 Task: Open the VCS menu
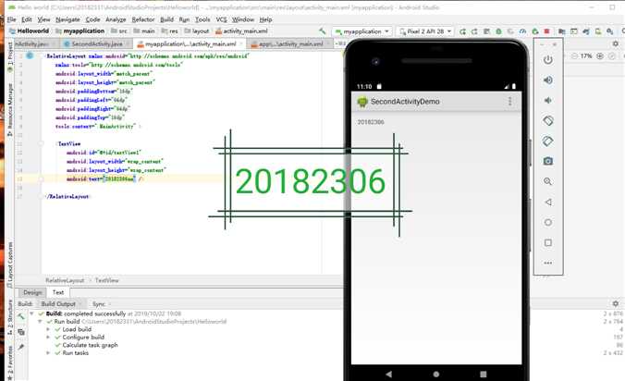[x=221, y=19]
